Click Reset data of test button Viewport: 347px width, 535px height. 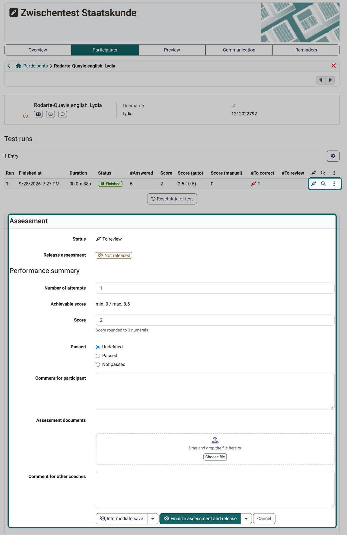(172, 199)
